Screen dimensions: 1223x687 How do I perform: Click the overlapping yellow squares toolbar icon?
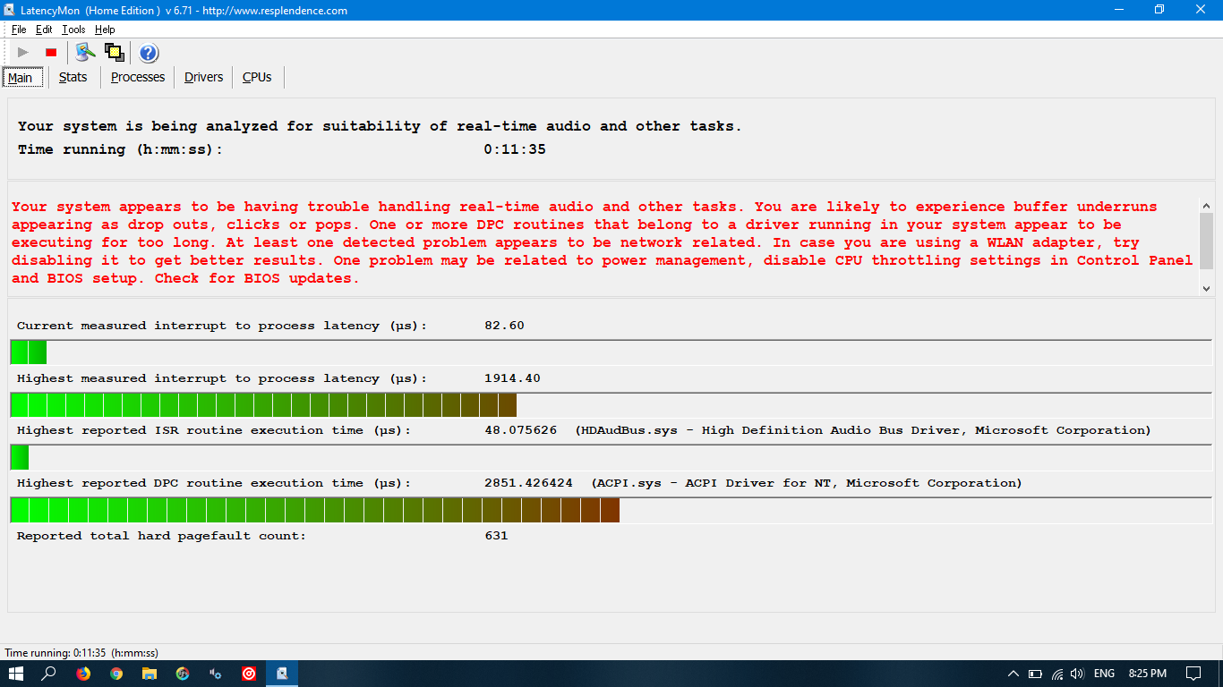click(x=114, y=53)
